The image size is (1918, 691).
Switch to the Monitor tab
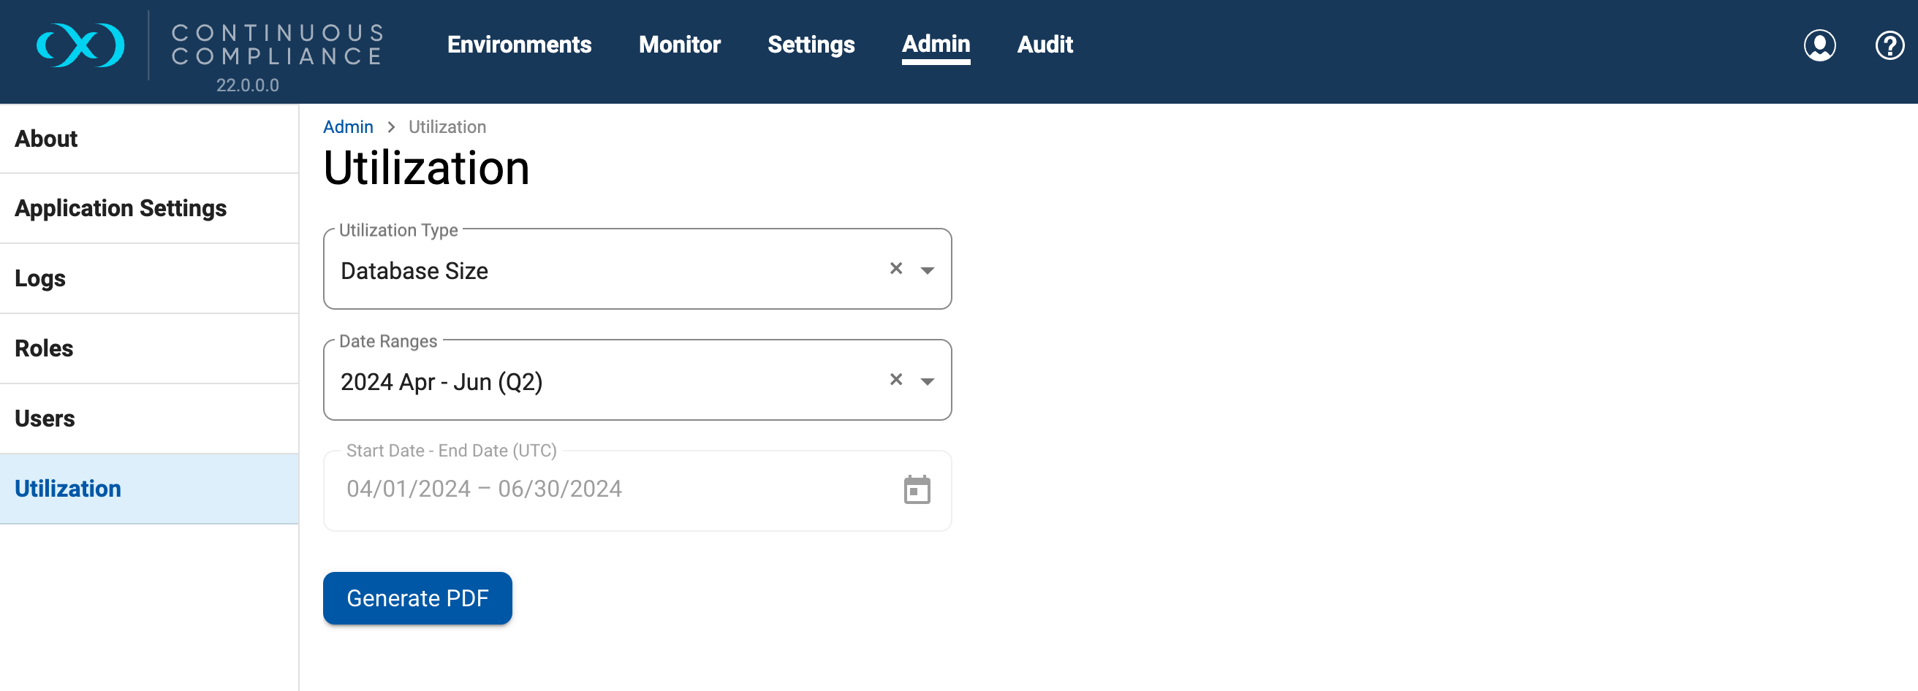click(679, 45)
